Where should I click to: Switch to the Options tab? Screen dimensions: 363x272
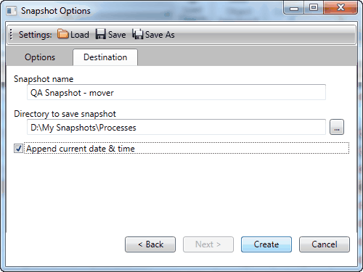[x=40, y=57]
